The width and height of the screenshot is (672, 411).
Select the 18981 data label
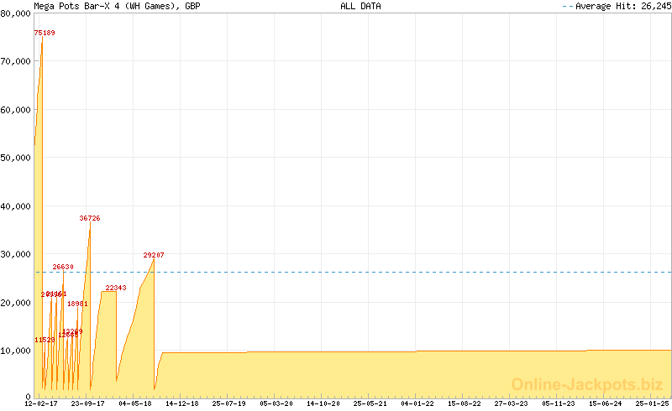pos(77,304)
